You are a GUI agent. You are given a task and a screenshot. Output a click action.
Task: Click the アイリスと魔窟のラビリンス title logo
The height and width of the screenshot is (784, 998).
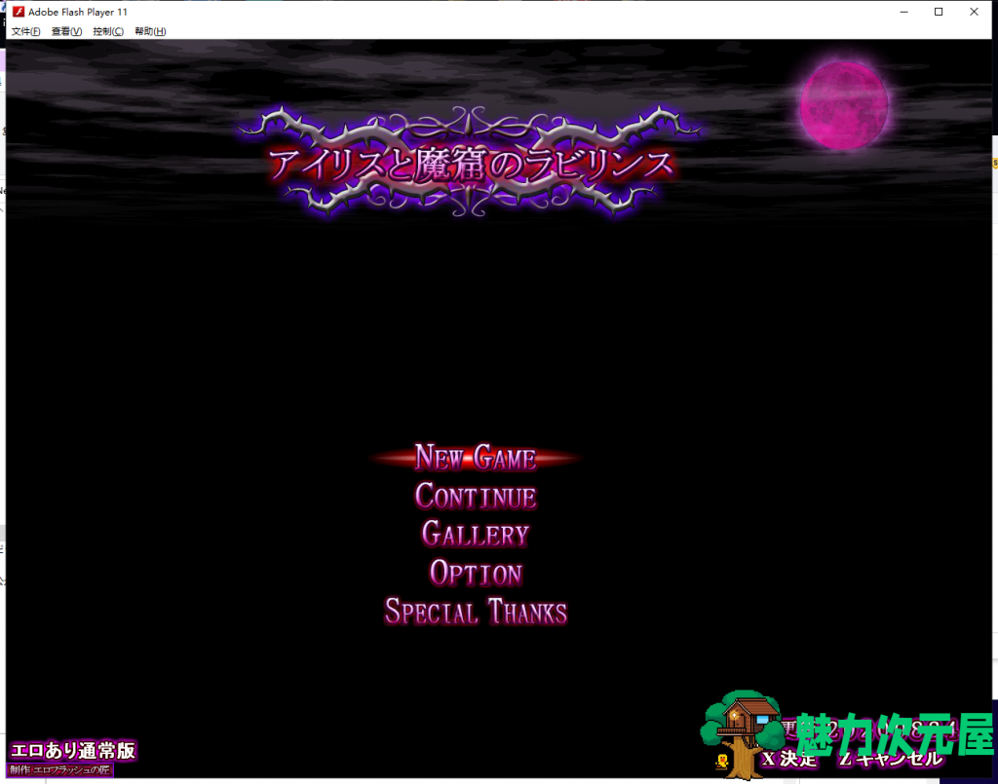pyautogui.click(x=471, y=162)
